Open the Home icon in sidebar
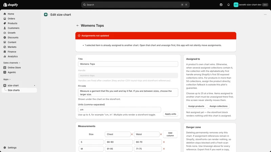The image size is (271, 152). point(5,14)
